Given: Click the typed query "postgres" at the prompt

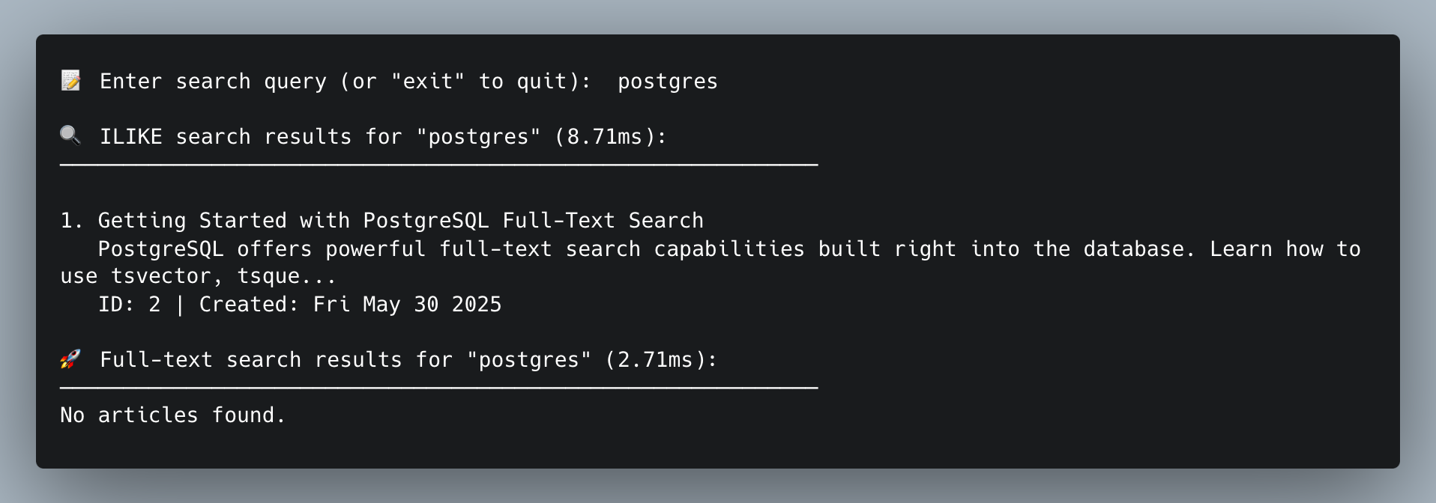Looking at the screenshot, I should click(667, 82).
